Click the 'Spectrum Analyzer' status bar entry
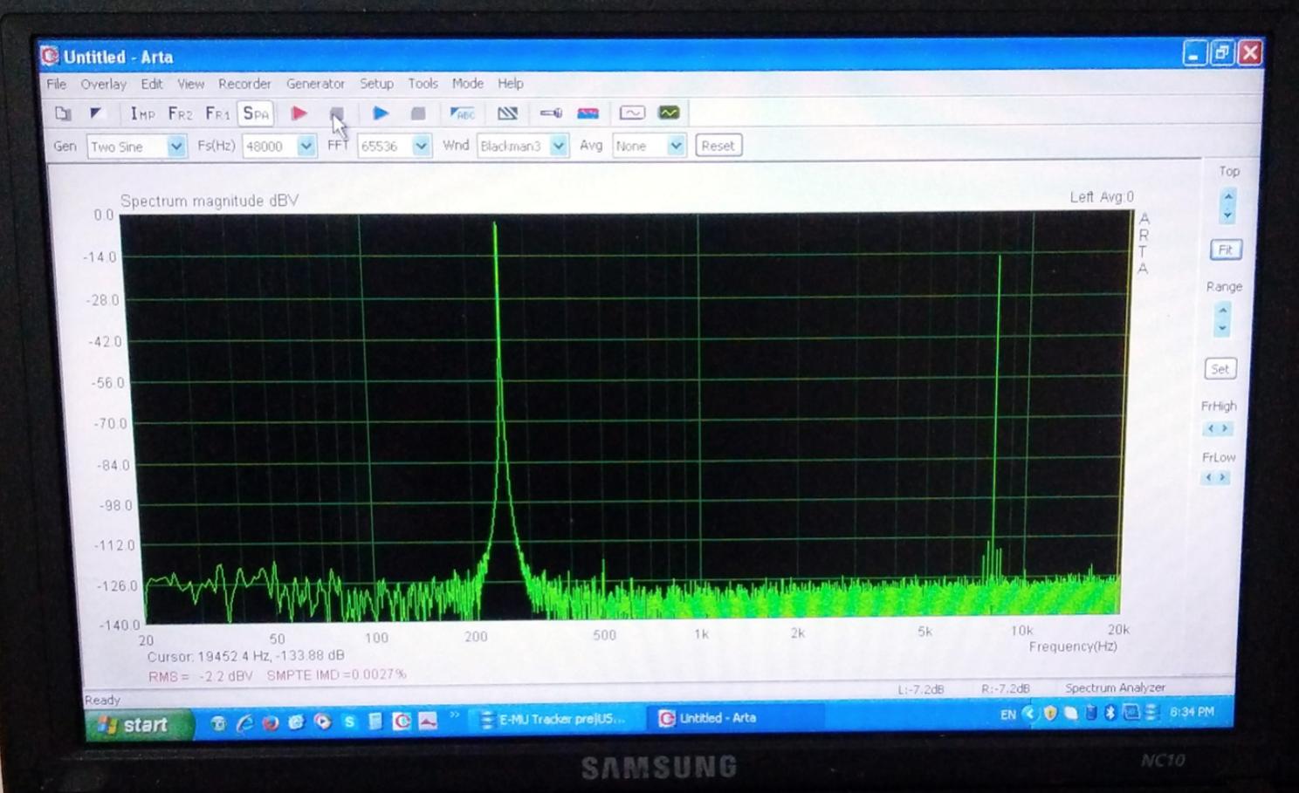This screenshot has width=1299, height=793. tap(1115, 687)
